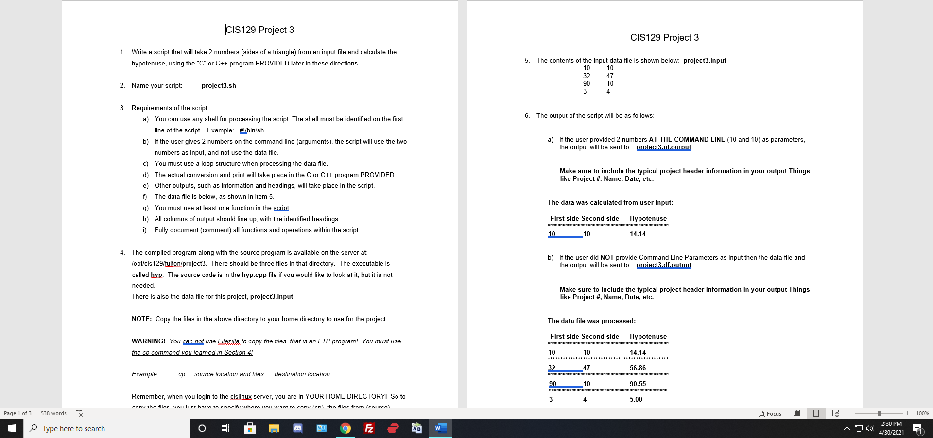Open Google Chrome from the taskbar

(x=346, y=428)
